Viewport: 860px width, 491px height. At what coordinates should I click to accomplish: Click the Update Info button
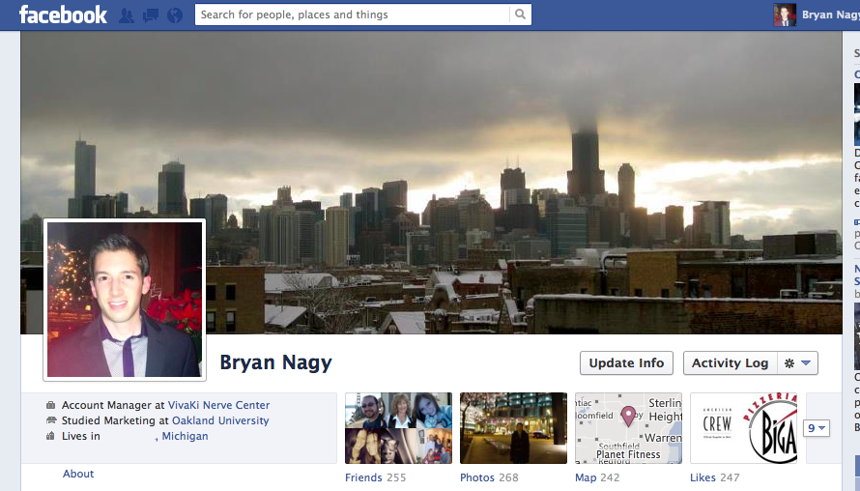[x=626, y=363]
